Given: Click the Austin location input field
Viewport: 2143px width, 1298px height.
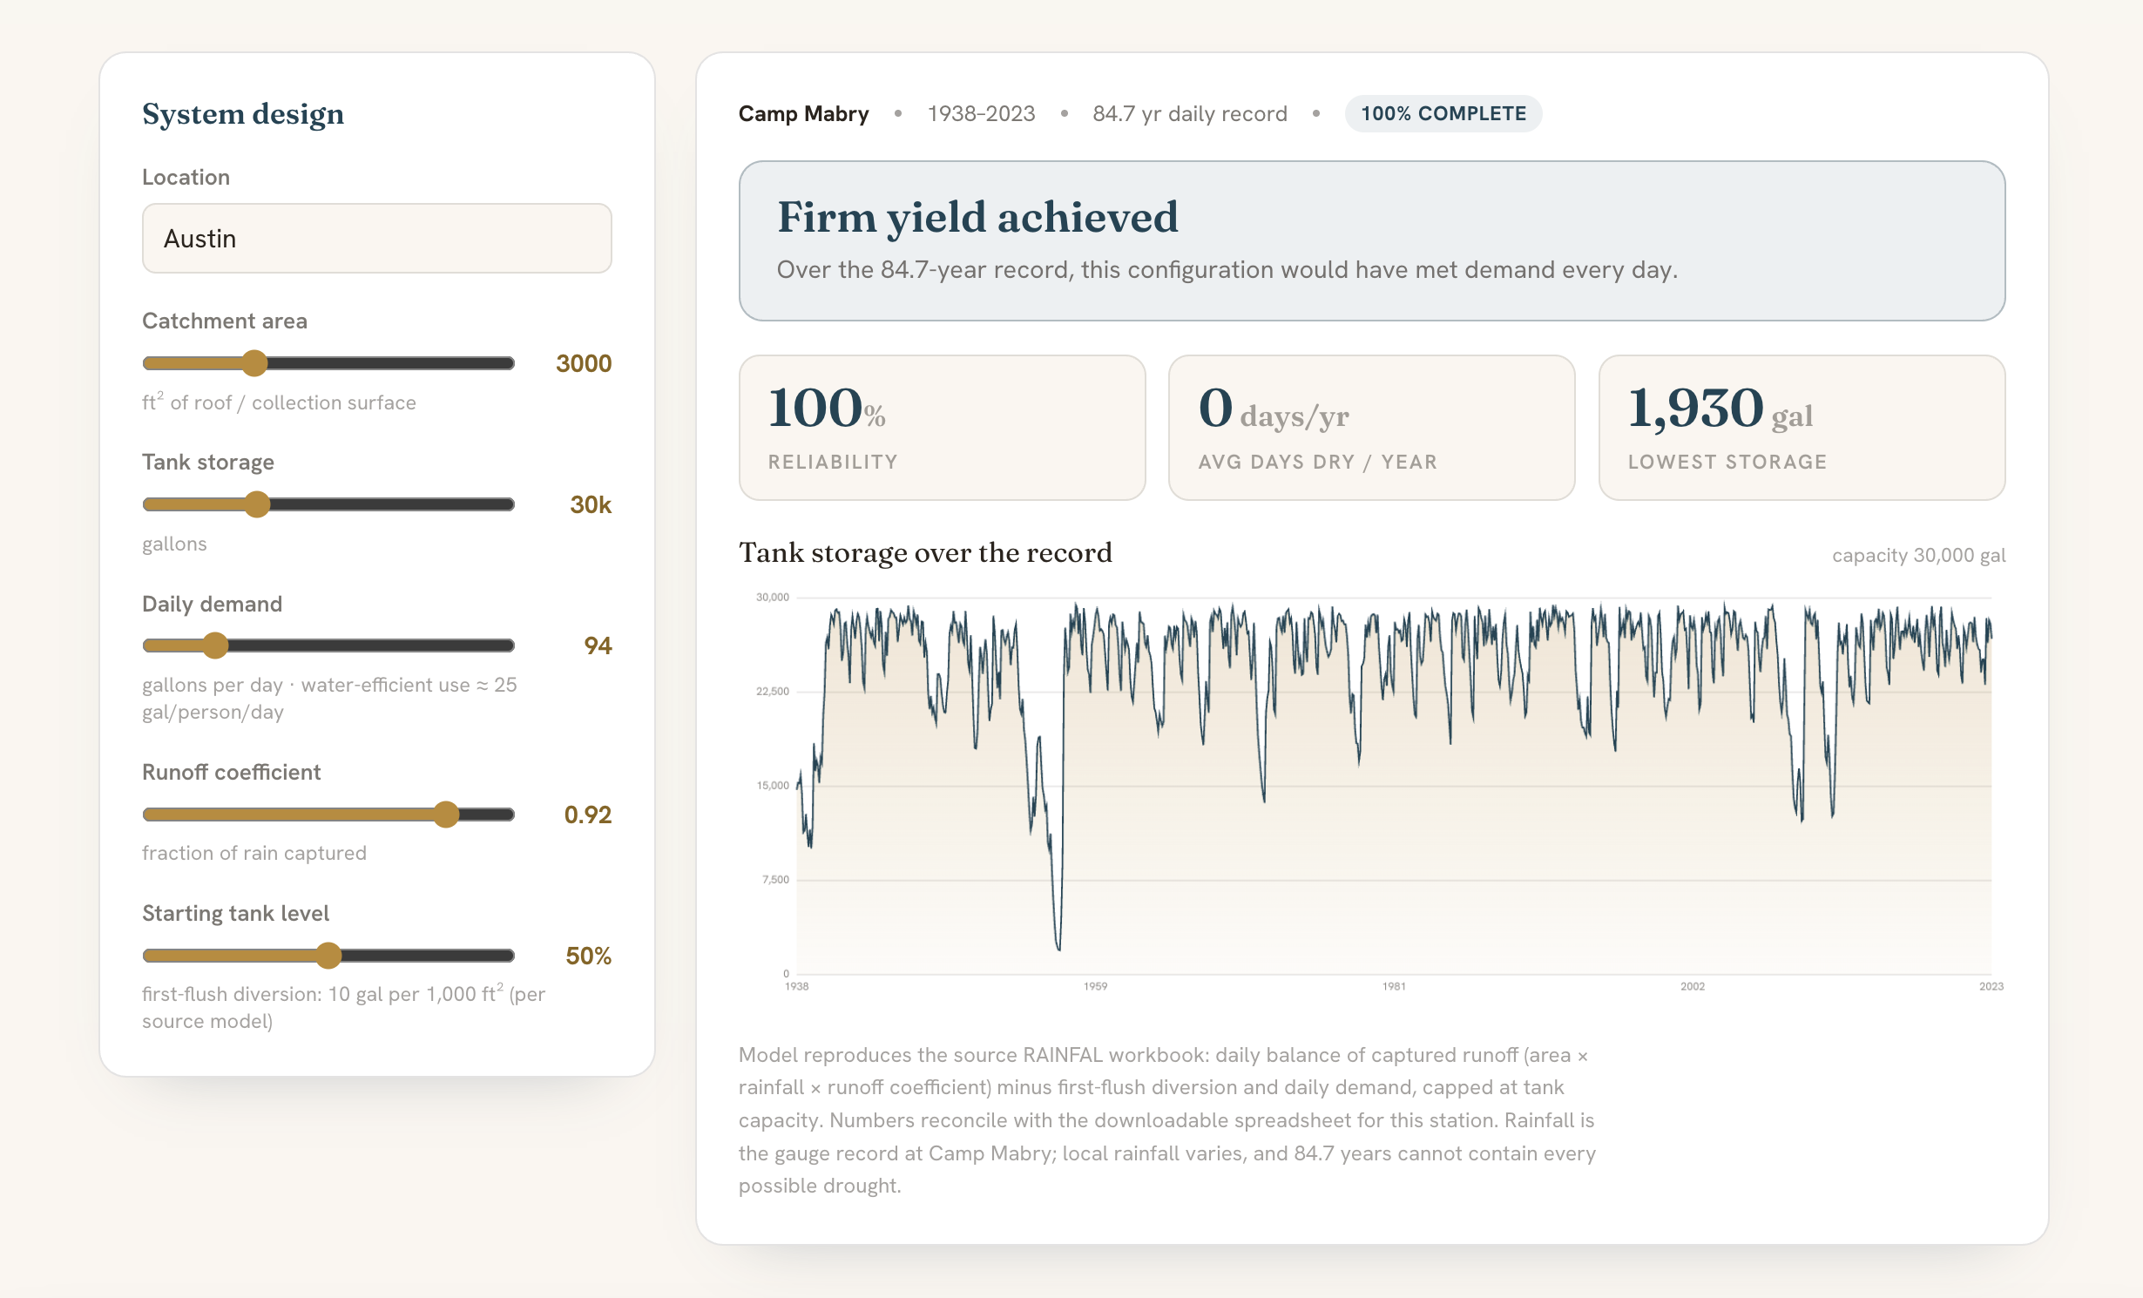Looking at the screenshot, I should coord(376,238).
